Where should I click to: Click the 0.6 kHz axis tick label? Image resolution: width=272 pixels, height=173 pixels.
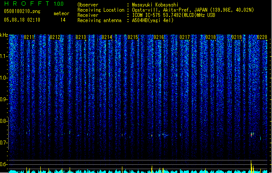tap(4, 164)
